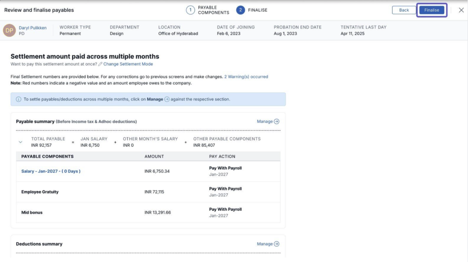Expand the Total Payable breakdown chevron

tap(20, 142)
